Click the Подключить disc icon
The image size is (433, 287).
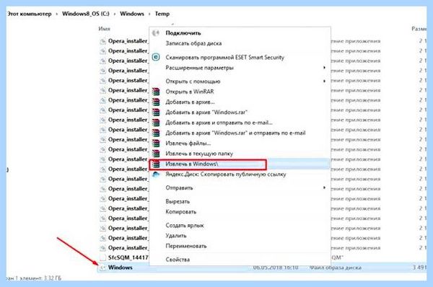[x=156, y=33]
